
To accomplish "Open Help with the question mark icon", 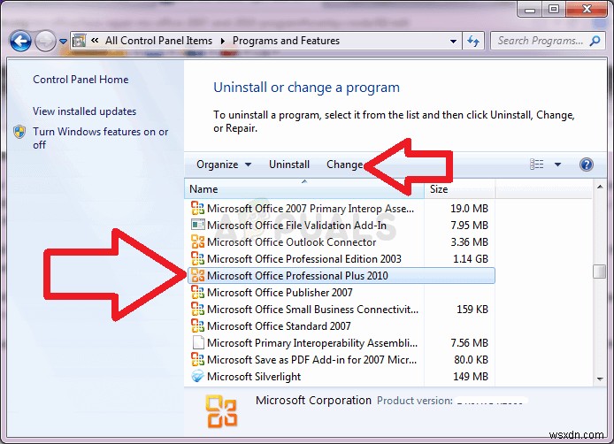I will [x=587, y=165].
